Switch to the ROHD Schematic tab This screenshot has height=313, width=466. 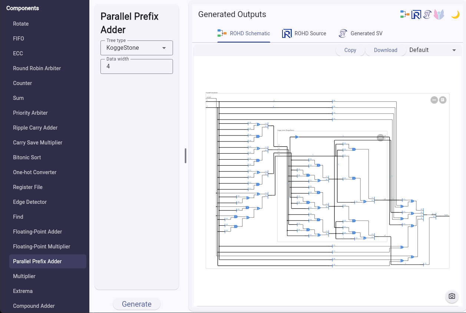pyautogui.click(x=244, y=33)
